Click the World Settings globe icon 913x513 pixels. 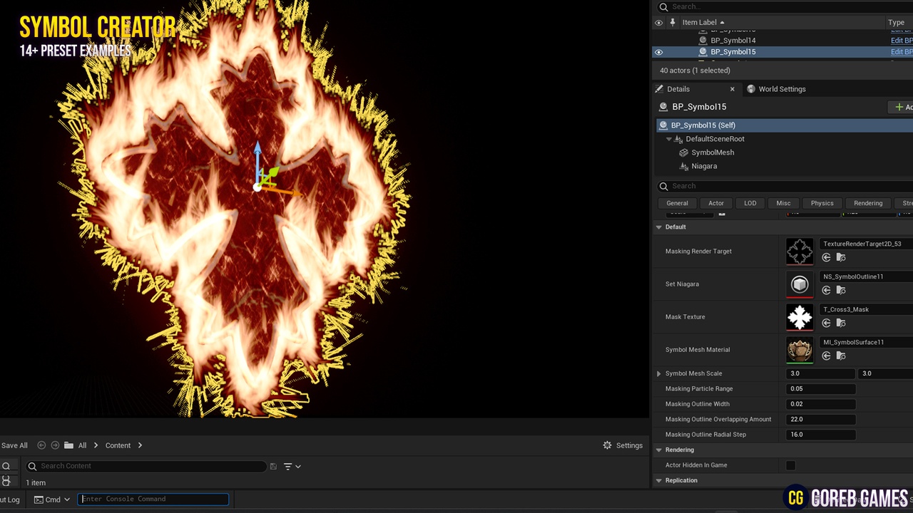tap(751, 89)
